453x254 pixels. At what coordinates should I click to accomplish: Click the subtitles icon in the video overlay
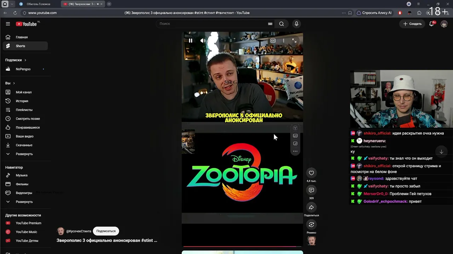(295, 136)
